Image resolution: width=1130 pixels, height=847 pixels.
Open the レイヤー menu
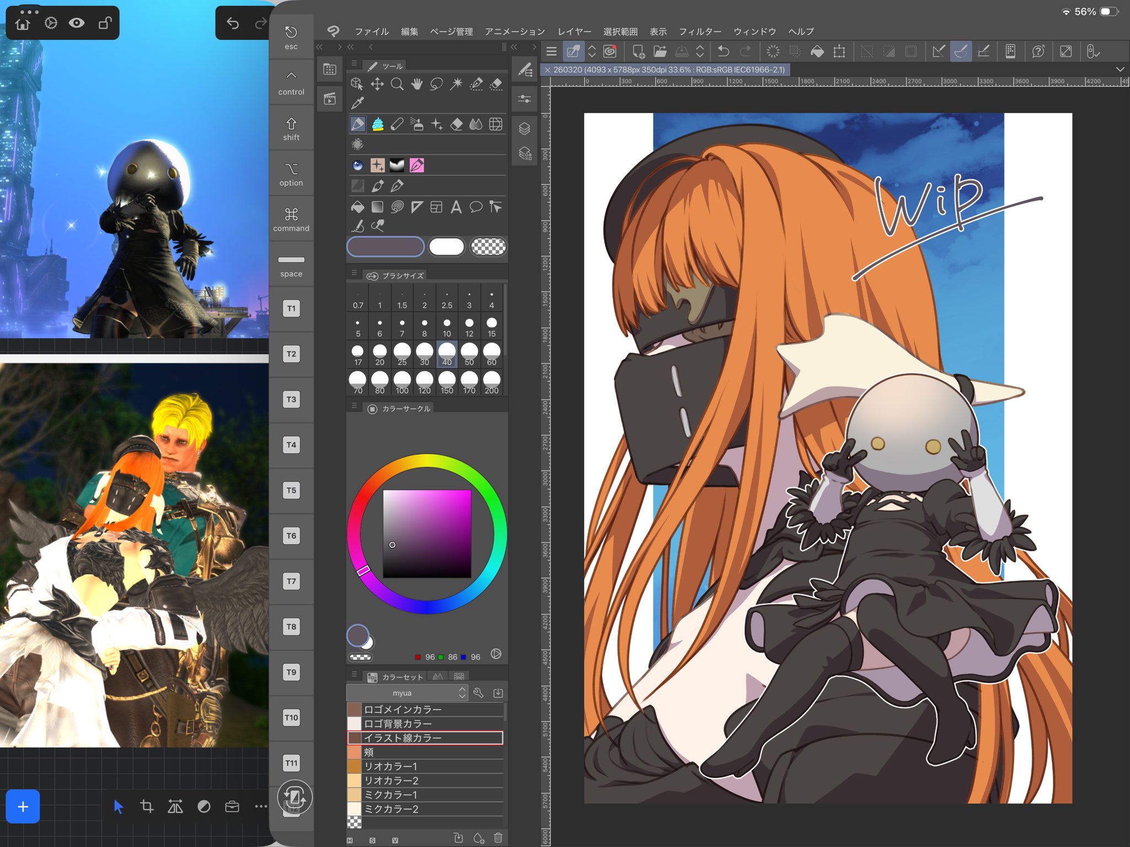coord(574,31)
